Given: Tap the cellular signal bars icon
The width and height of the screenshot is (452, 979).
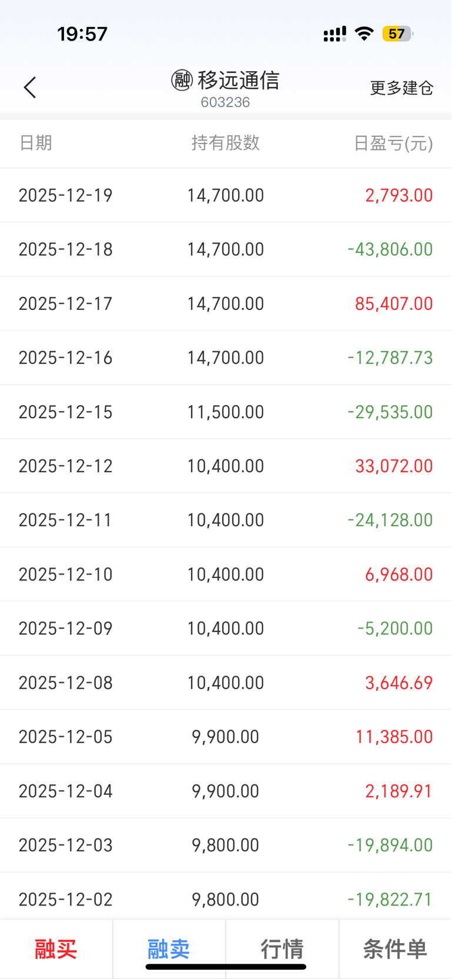Looking at the screenshot, I should coord(334,34).
